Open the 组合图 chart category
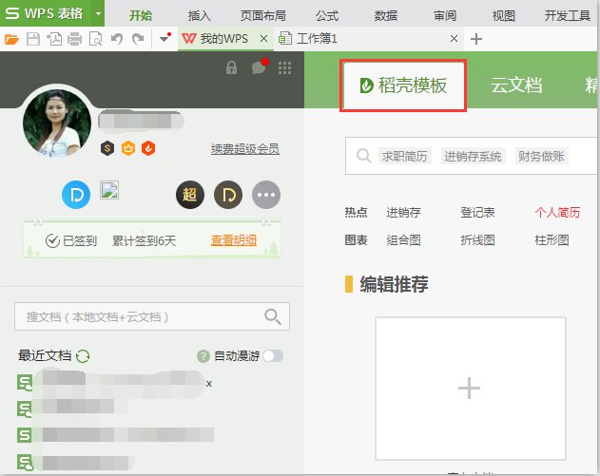The image size is (600, 476). coord(403,240)
